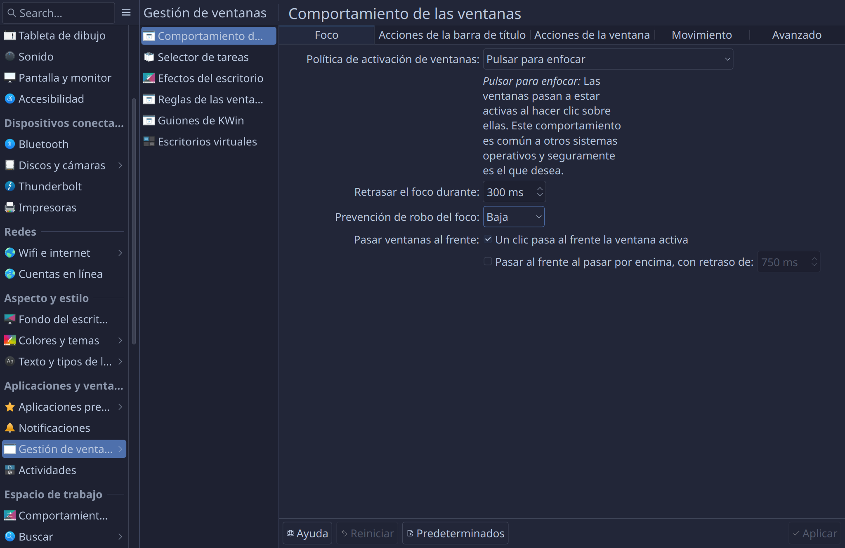845x548 pixels.
Task: Decrease Retrasar el foco durante value
Action: click(x=540, y=195)
